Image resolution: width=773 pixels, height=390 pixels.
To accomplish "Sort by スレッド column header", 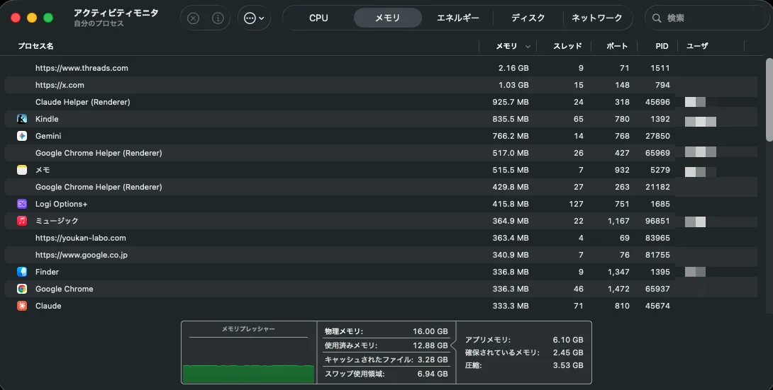I will point(567,46).
